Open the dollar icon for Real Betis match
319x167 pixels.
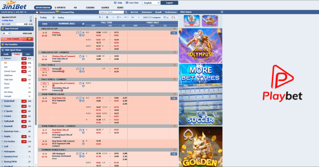(83, 101)
